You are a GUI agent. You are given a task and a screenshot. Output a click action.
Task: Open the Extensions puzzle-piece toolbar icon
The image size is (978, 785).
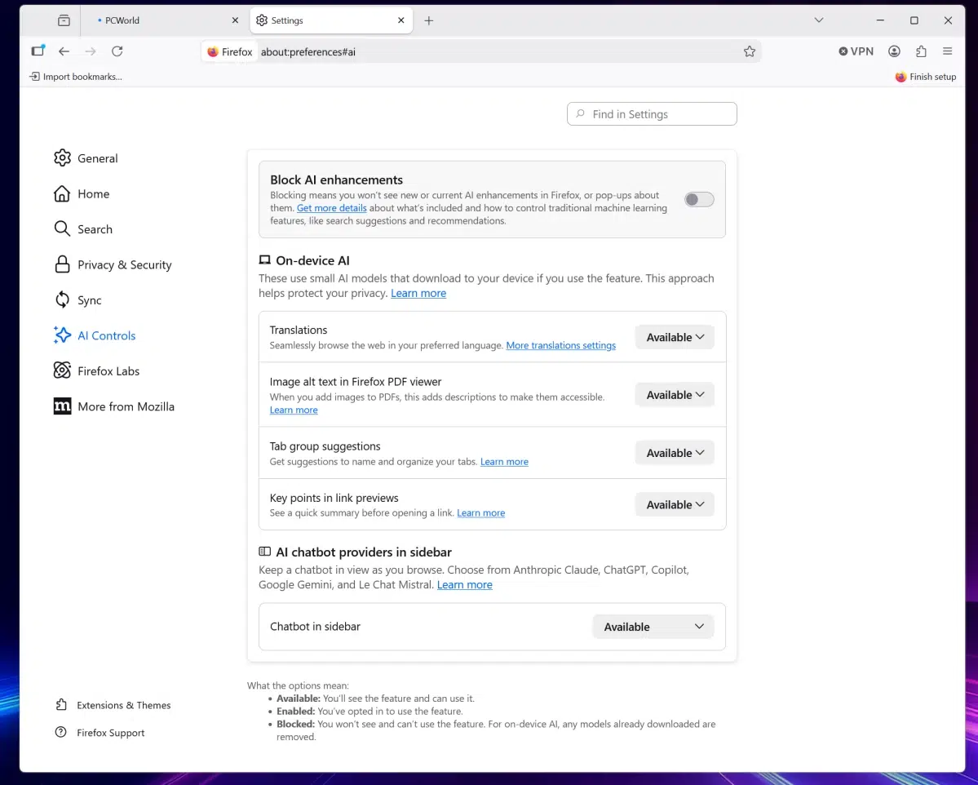tap(921, 51)
